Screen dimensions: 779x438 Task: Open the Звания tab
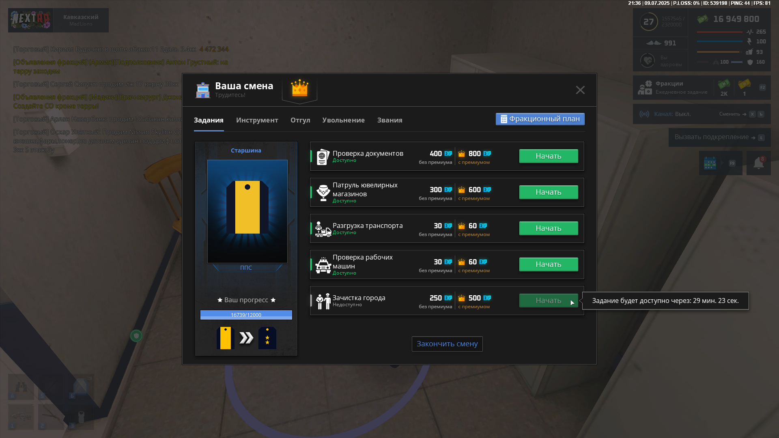pos(389,120)
